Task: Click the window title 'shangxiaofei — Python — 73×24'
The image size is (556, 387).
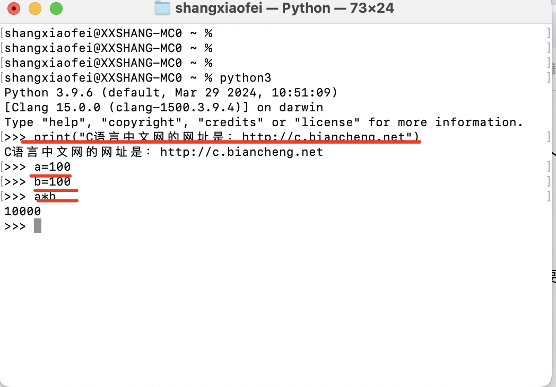Action: pos(284,8)
